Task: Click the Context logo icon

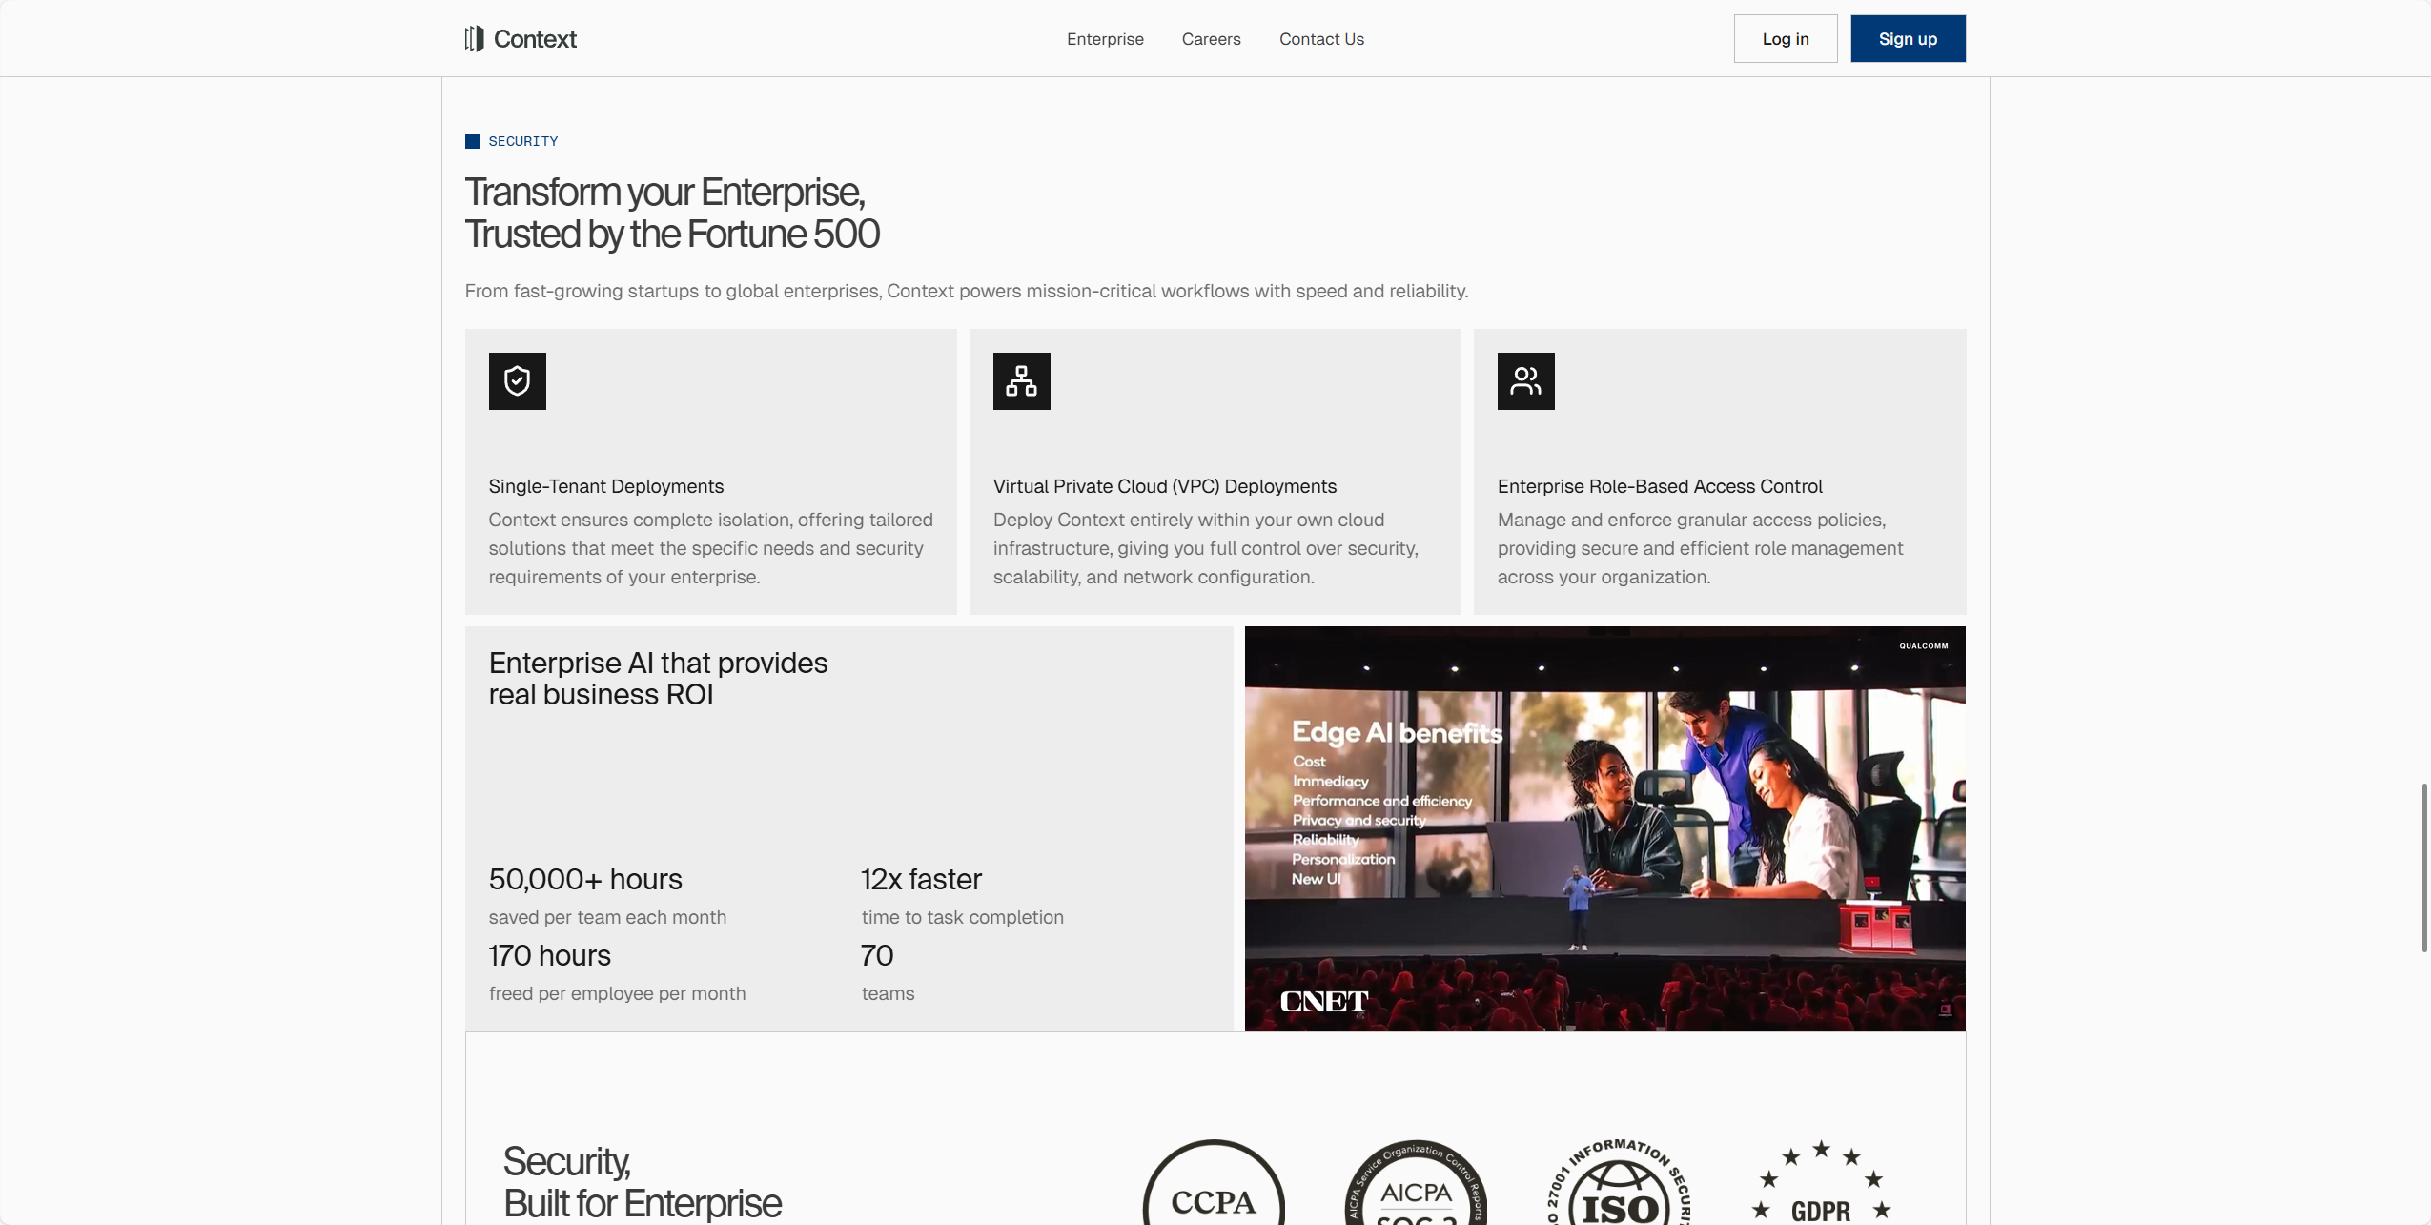Action: pos(474,38)
